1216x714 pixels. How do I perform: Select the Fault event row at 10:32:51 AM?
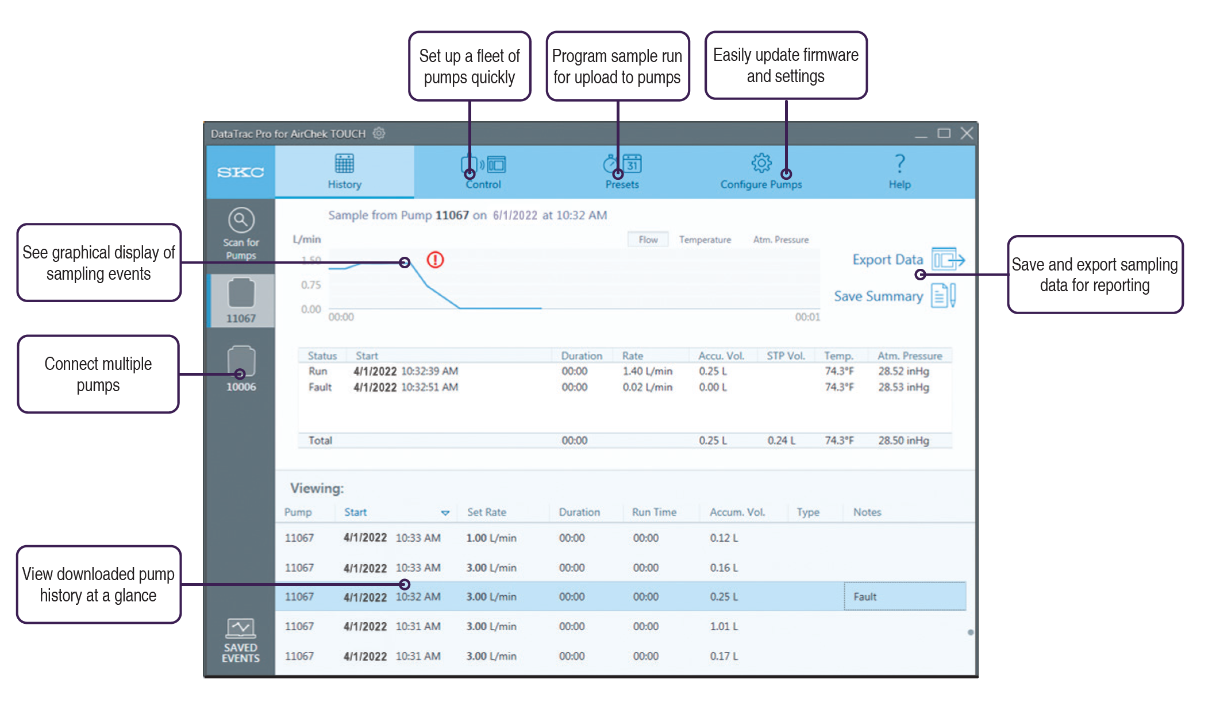point(625,387)
